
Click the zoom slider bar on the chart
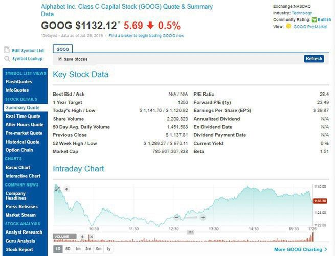tap(190, 217)
